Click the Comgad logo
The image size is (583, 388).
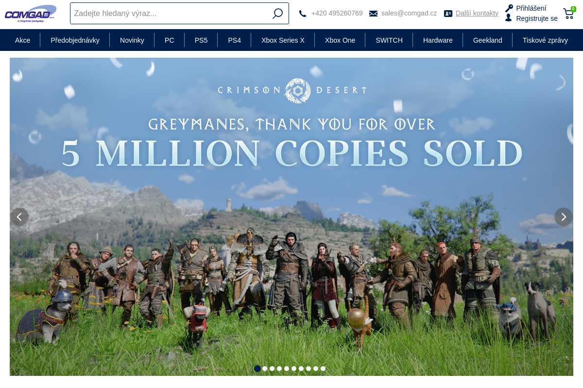click(31, 13)
